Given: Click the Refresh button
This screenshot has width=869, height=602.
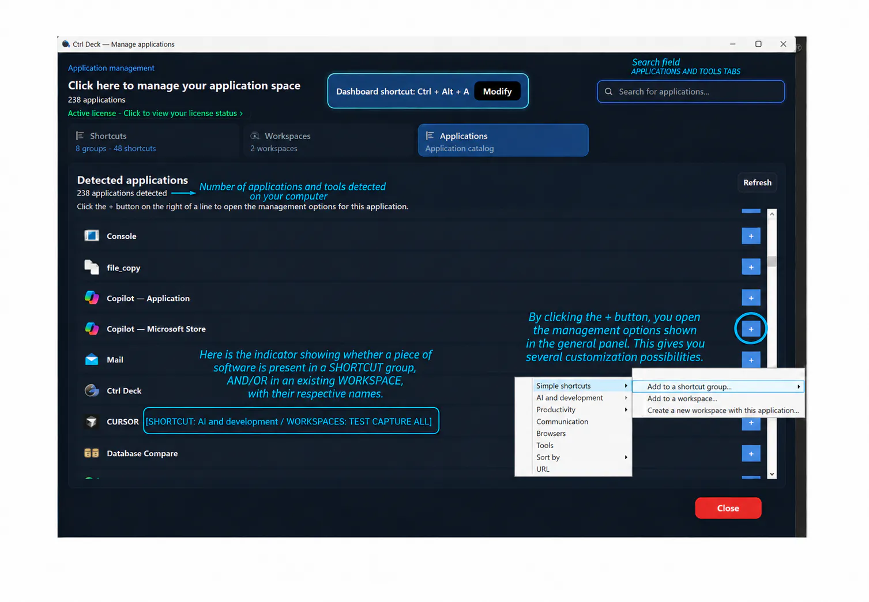Looking at the screenshot, I should click(757, 182).
